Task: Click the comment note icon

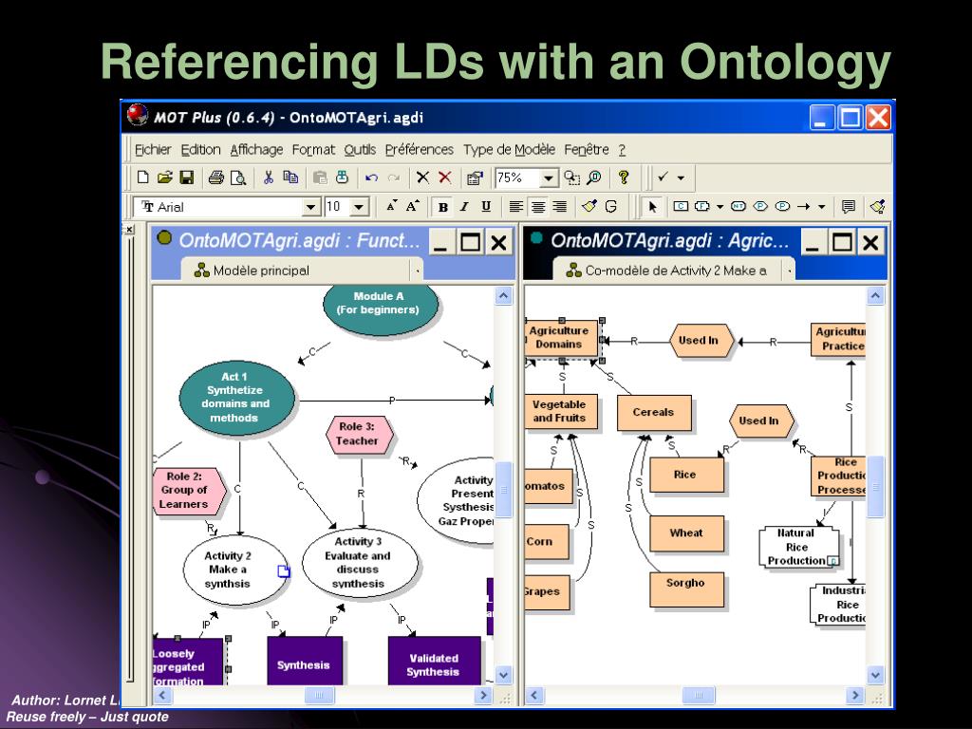Action: coord(848,206)
